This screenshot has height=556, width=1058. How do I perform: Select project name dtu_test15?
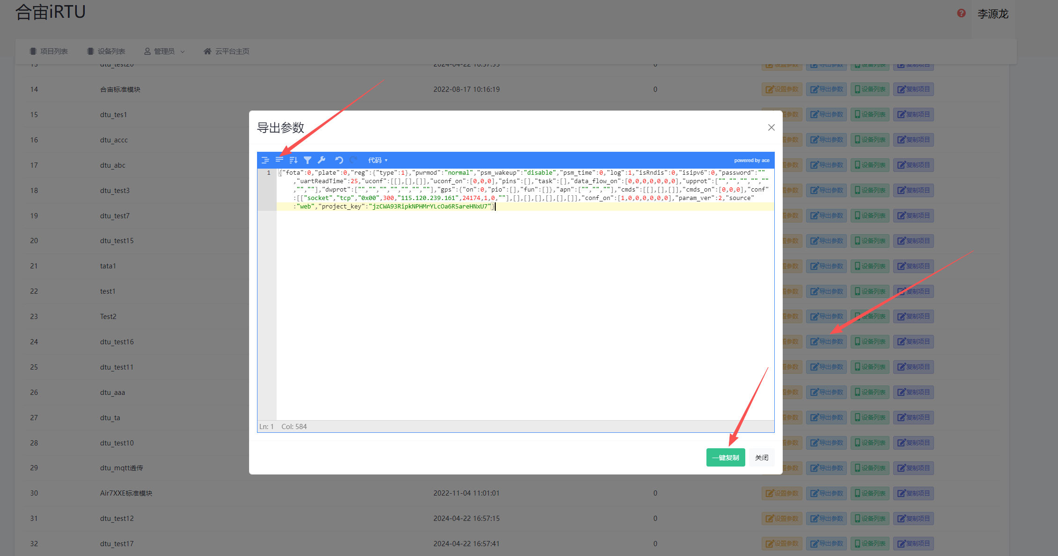[x=117, y=241]
